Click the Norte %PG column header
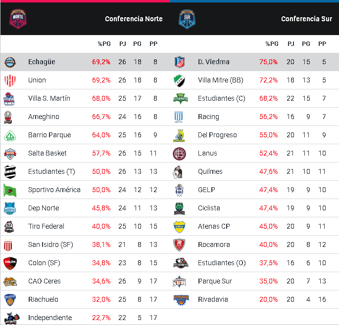The image size is (339, 325). [104, 44]
